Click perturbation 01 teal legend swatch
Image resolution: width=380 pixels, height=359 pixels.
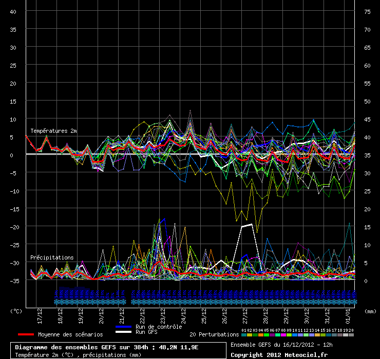point(244,335)
